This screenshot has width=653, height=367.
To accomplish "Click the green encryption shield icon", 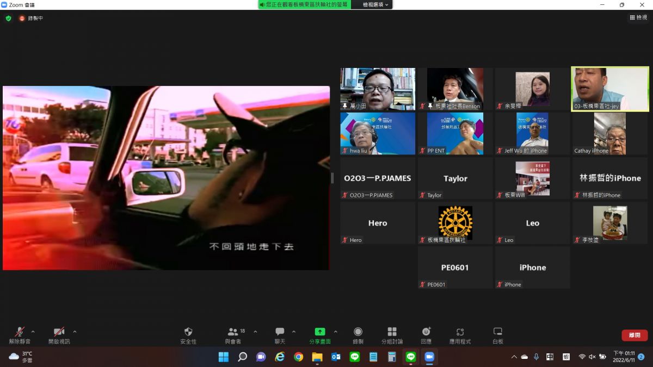I will click(x=8, y=18).
